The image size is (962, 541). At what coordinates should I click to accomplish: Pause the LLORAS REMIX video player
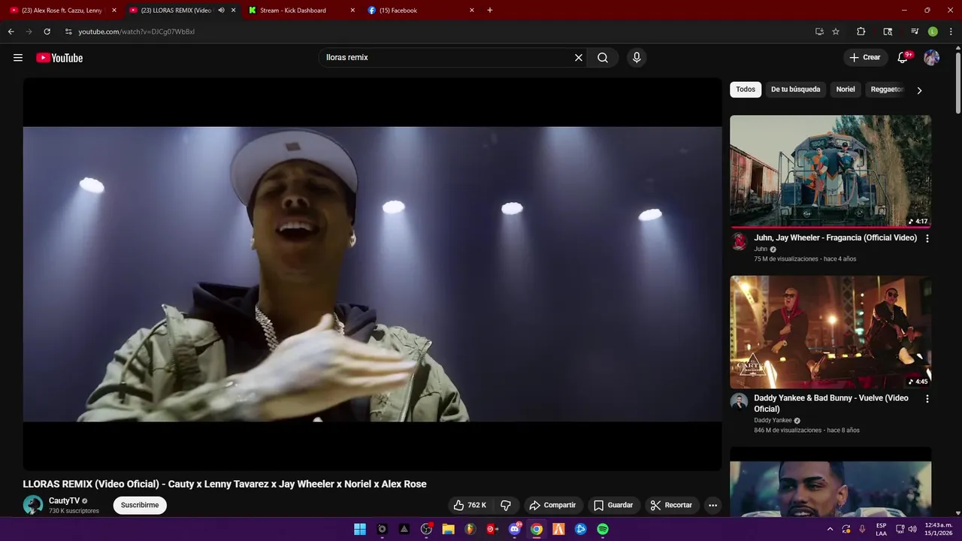372,274
